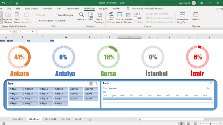The width and height of the screenshot is (223, 125).
Task: Select column G header
Action: tap(129, 37)
